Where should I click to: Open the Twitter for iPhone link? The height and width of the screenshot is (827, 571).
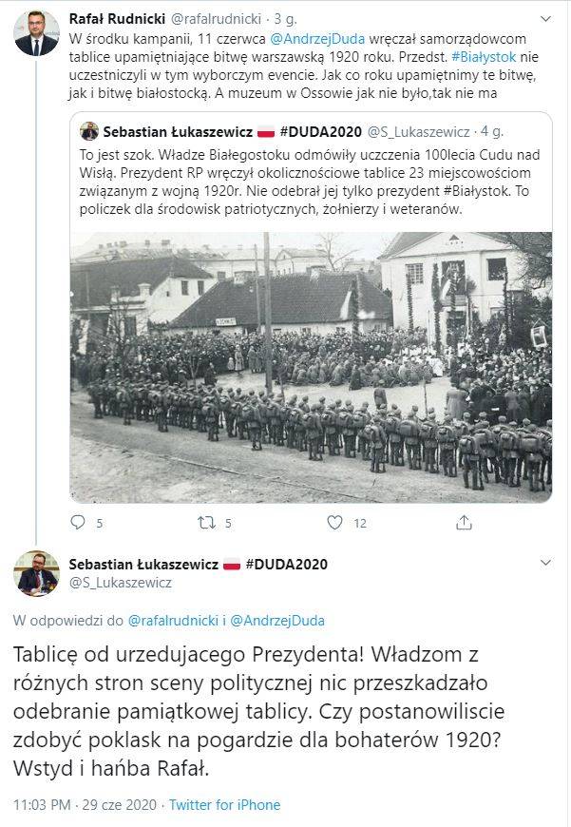coord(224,805)
